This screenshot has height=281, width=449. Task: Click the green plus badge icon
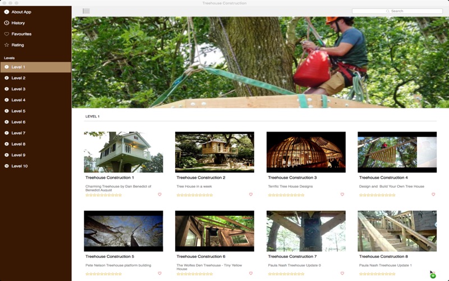433,276
